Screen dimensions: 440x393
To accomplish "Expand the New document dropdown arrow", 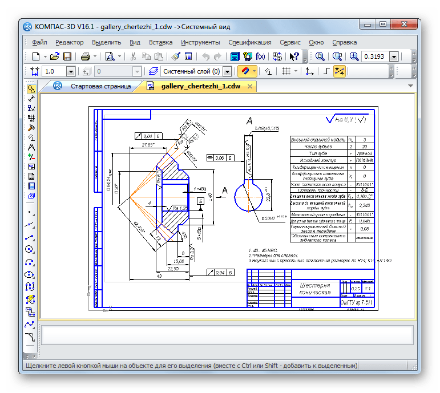I will pos(45,56).
